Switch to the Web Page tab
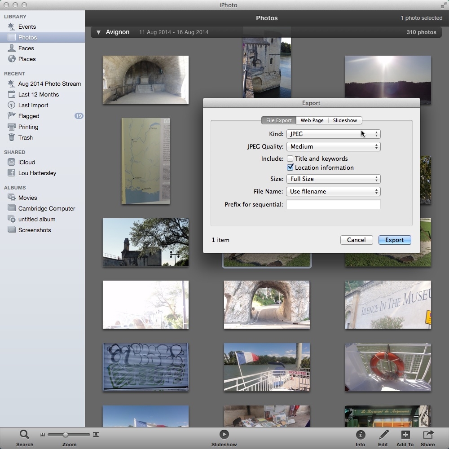449x449 pixels. click(x=312, y=120)
